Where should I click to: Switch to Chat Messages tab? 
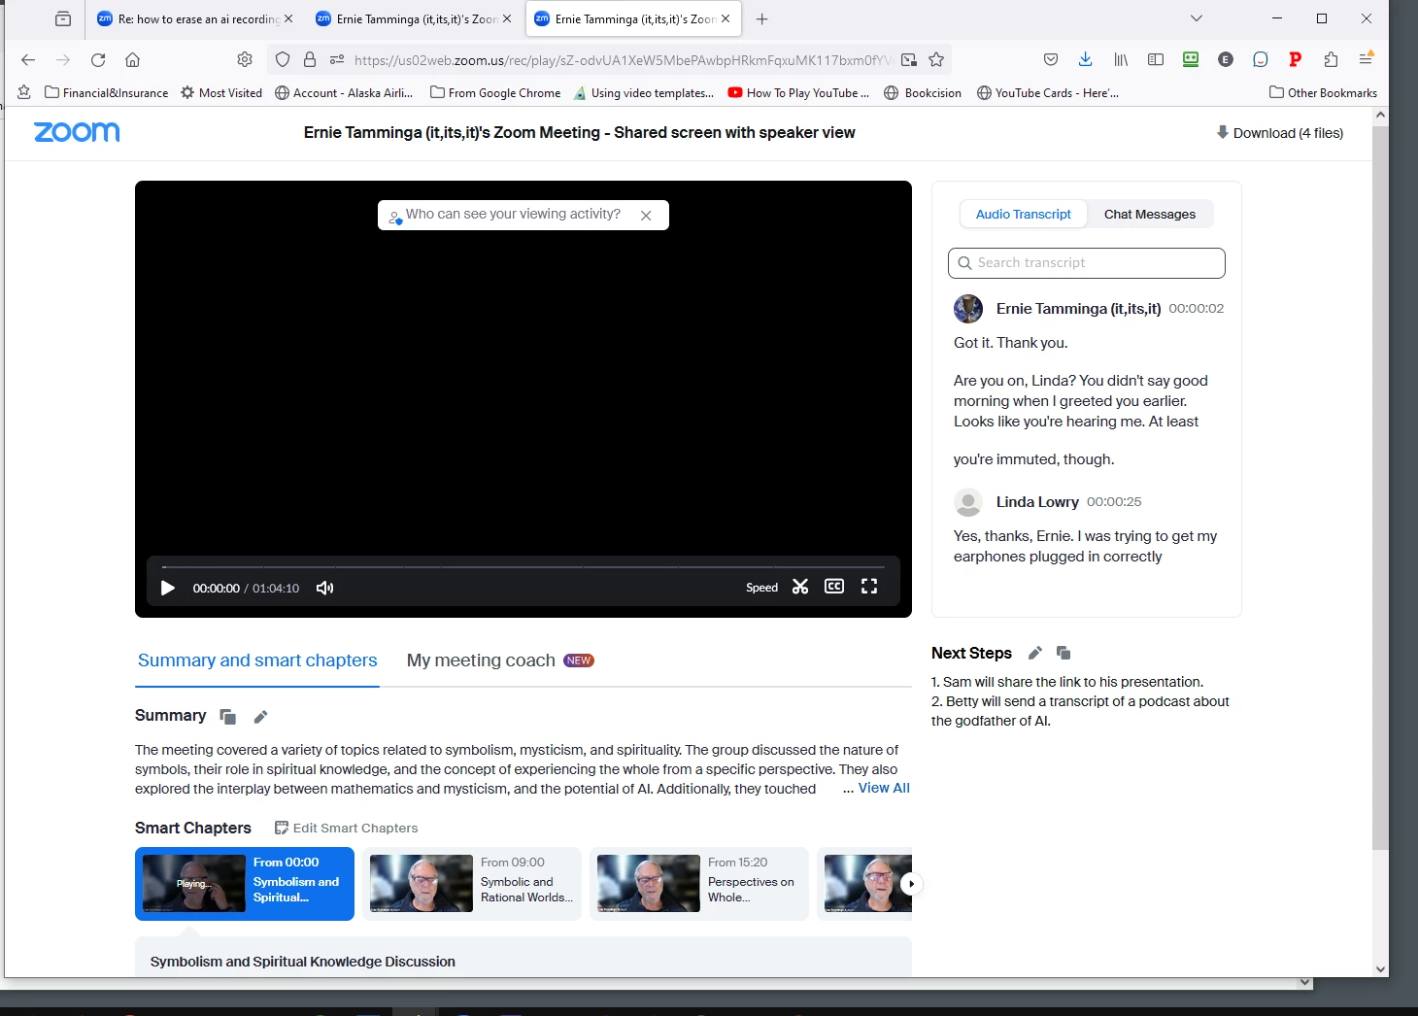coord(1150,214)
